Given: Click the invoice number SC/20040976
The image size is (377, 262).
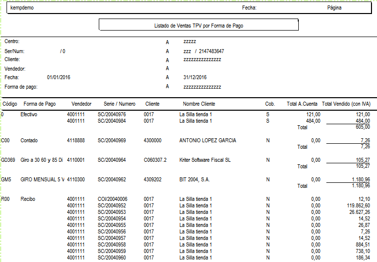Looking at the screenshot, I should [112, 114].
